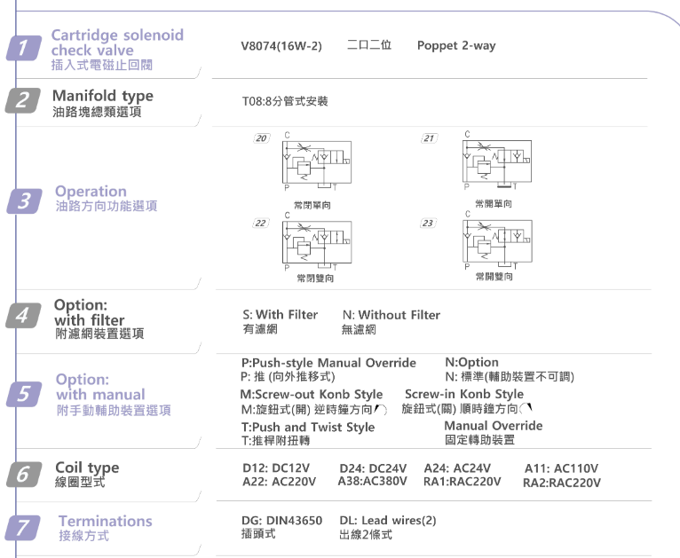680x558 pixels.
Task: Click Chinese text '接線方式'
Action: coord(83,536)
